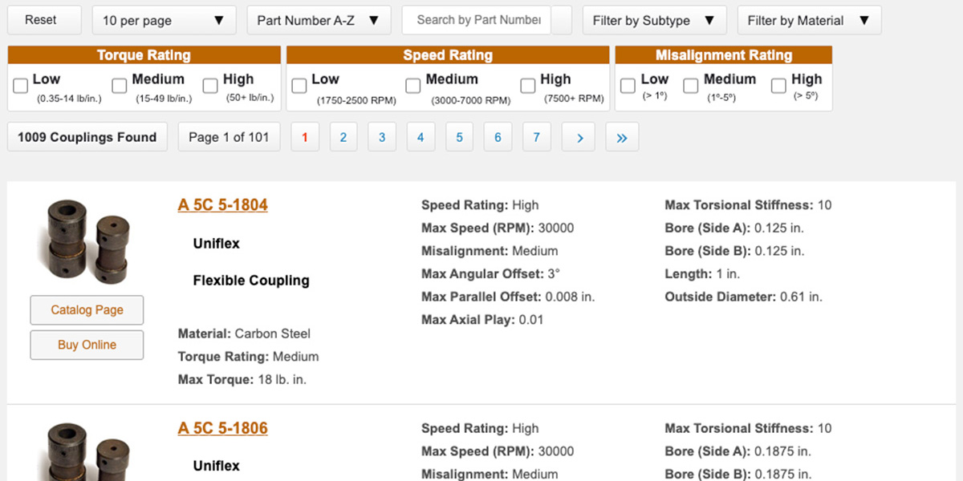
Task: Focus the Search by Part Number field
Action: point(477,20)
